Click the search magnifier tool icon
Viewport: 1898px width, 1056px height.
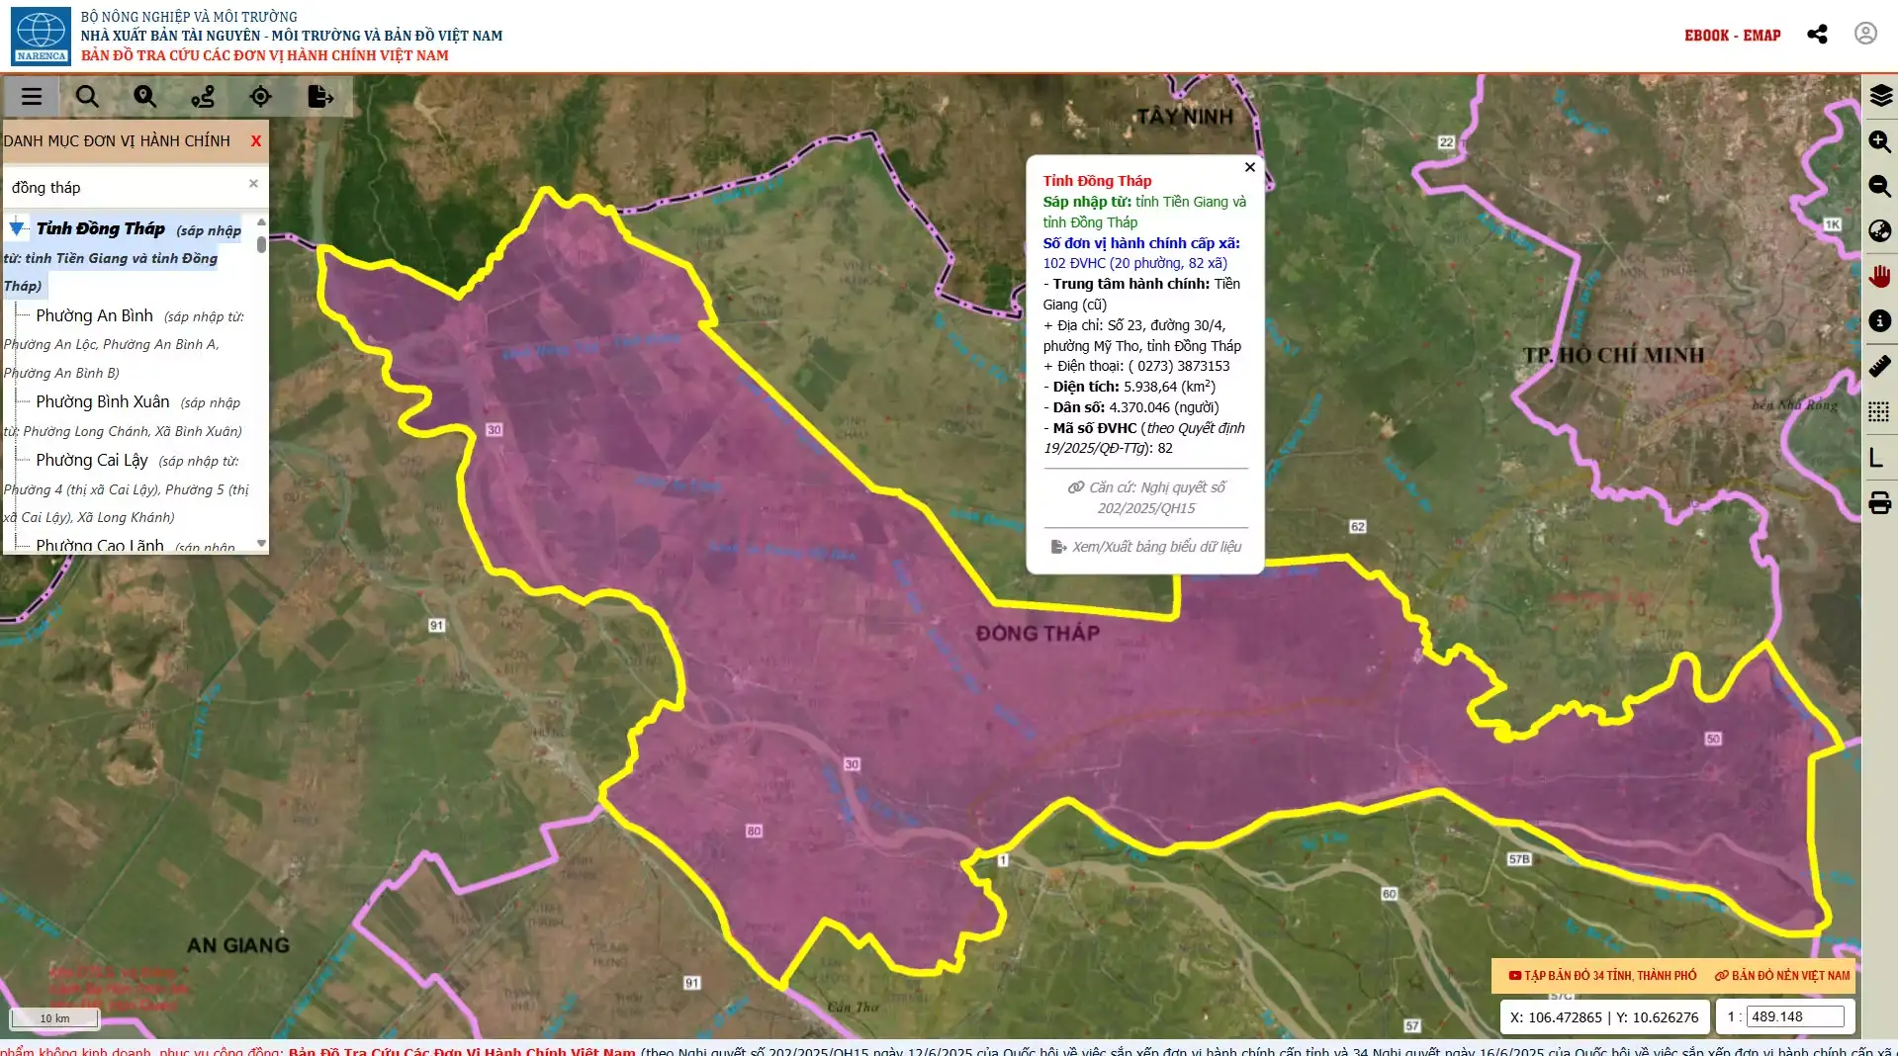87,97
